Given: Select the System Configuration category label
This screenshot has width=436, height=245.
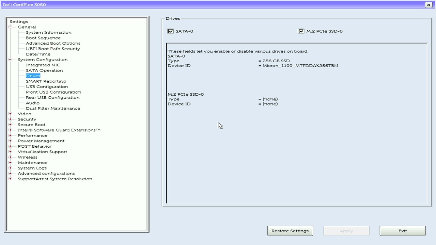Looking at the screenshot, I should coord(43,60).
